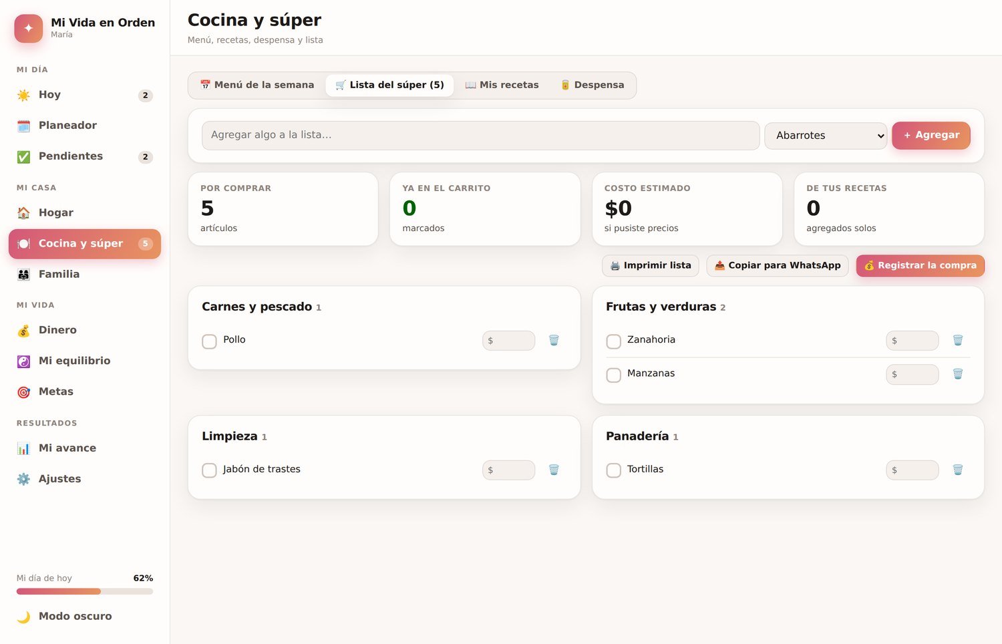Check off Jabón de trastes
The image size is (1002, 644).
point(210,470)
